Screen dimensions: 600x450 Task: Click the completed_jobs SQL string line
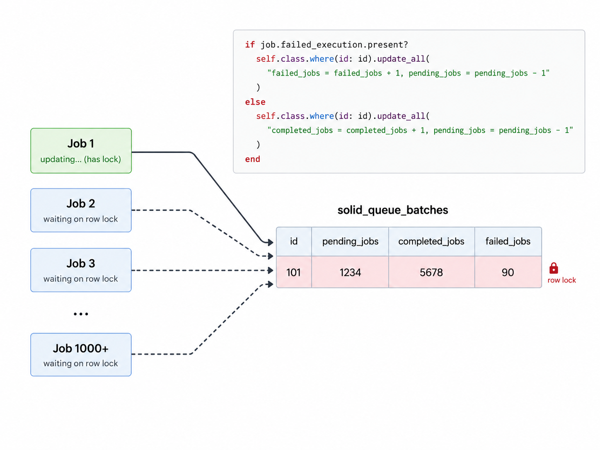(x=420, y=131)
